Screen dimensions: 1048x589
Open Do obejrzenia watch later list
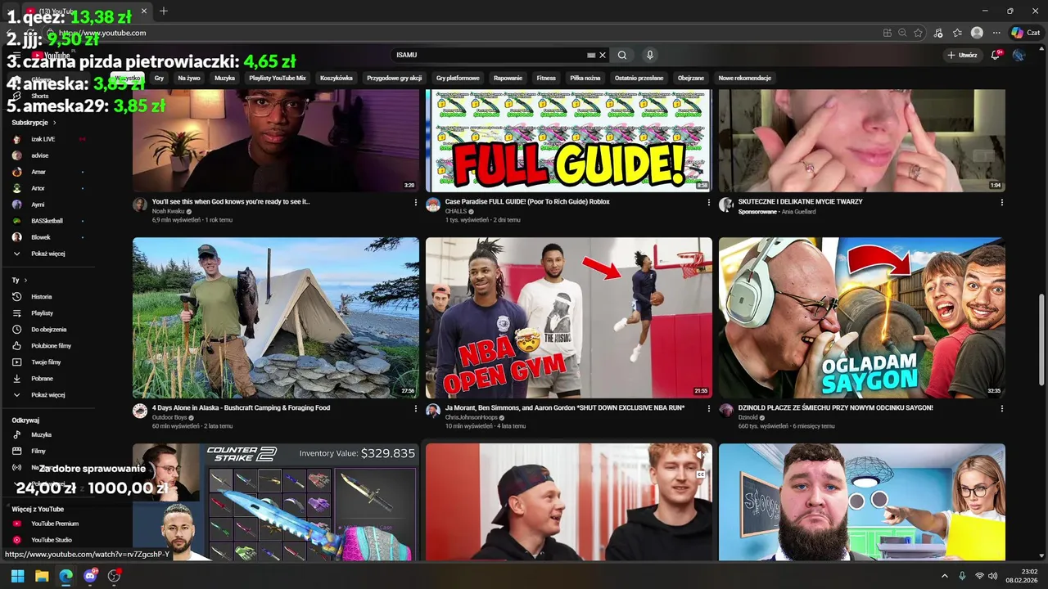(49, 330)
